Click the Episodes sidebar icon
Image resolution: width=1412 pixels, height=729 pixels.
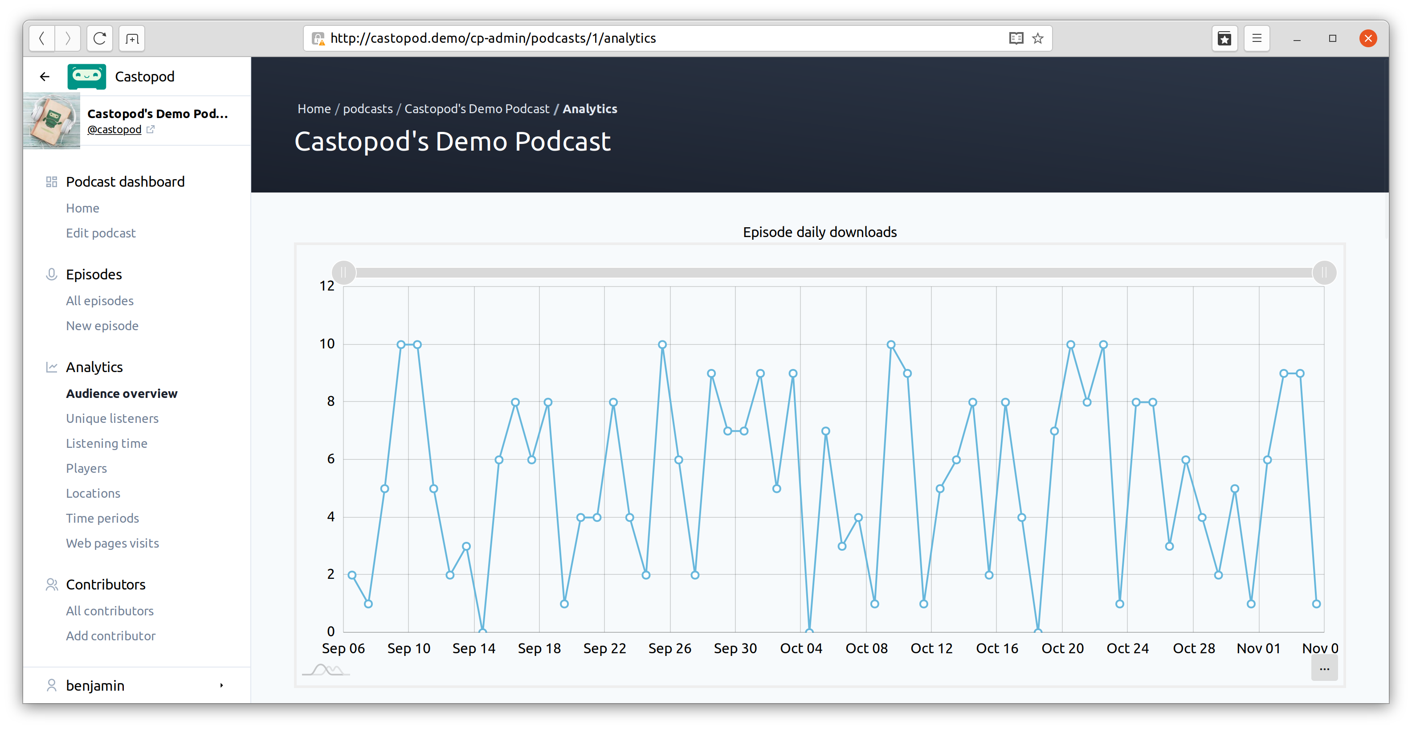(51, 275)
